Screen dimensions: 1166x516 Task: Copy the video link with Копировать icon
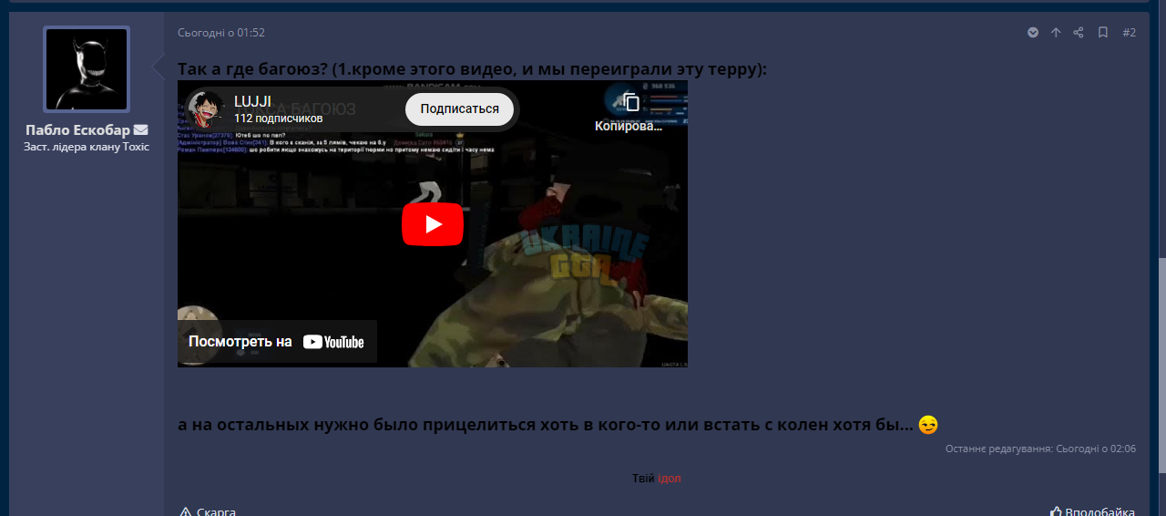(629, 112)
